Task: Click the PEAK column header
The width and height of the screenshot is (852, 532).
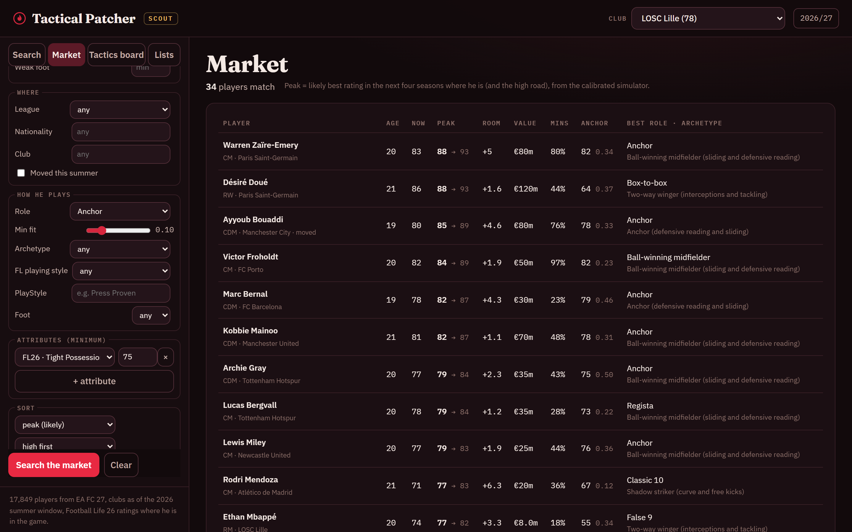Action: [446, 123]
